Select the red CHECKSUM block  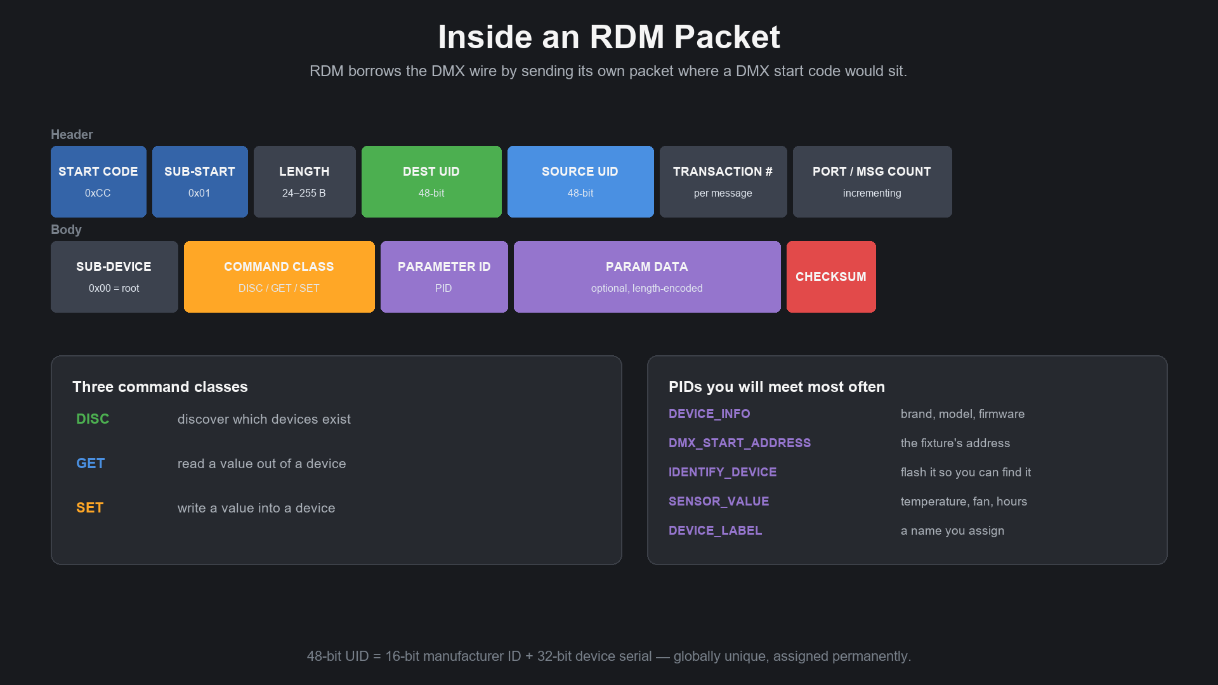[x=831, y=277]
